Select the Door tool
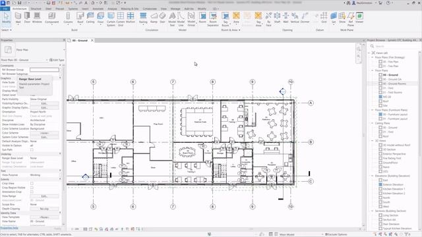Image resolution: width=422 pixels, height=237 pixels. point(27,18)
